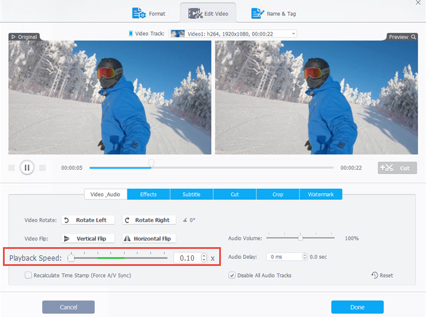Click the Audio Volume slider handle
This screenshot has width=426, height=317.
(x=300, y=238)
